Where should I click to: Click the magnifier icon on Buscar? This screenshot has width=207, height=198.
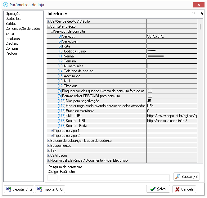tap(178, 177)
